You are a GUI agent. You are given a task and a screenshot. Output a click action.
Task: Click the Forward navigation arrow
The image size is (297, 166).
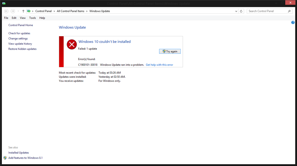click(13, 11)
